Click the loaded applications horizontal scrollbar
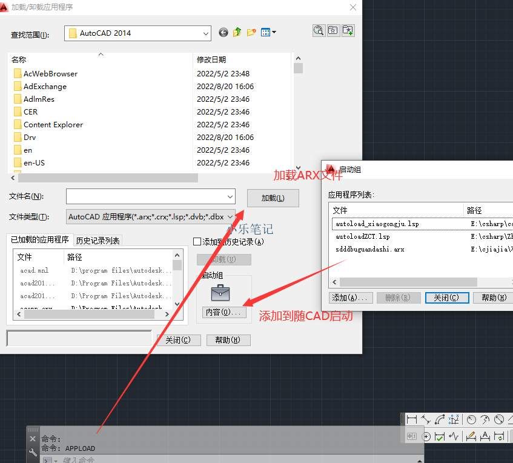This screenshot has height=463, width=513. 89,315
